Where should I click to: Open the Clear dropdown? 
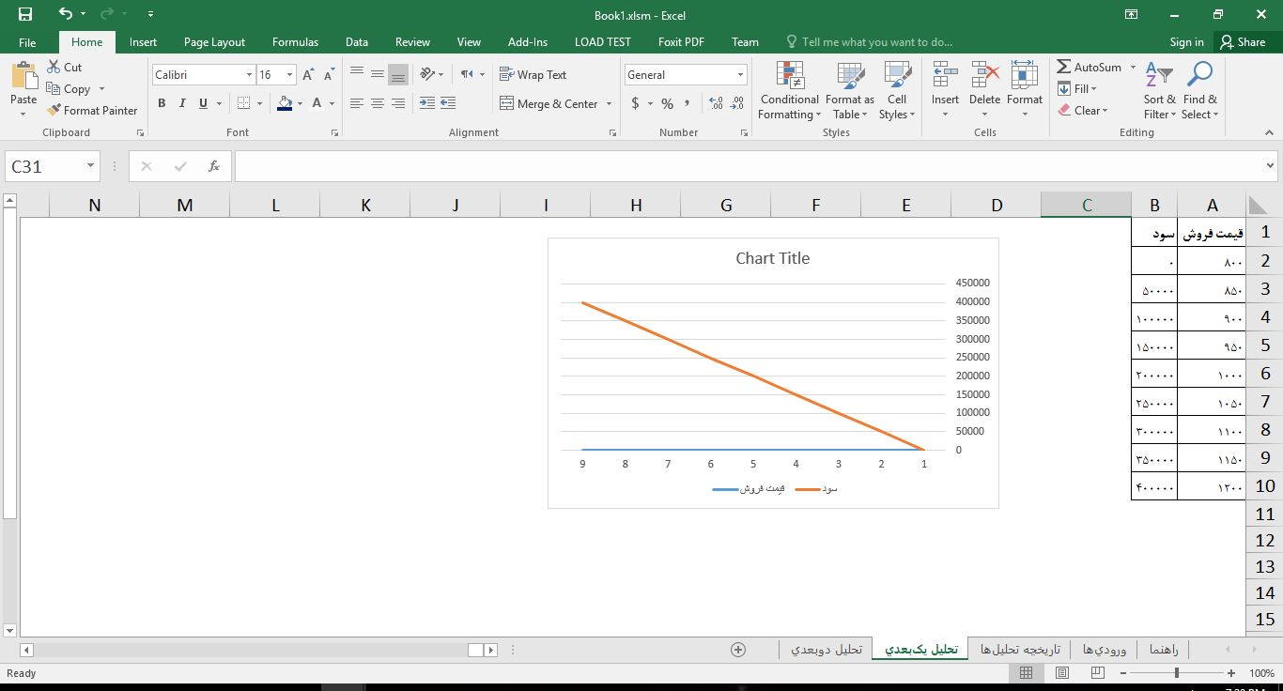pyautogui.click(x=1083, y=110)
